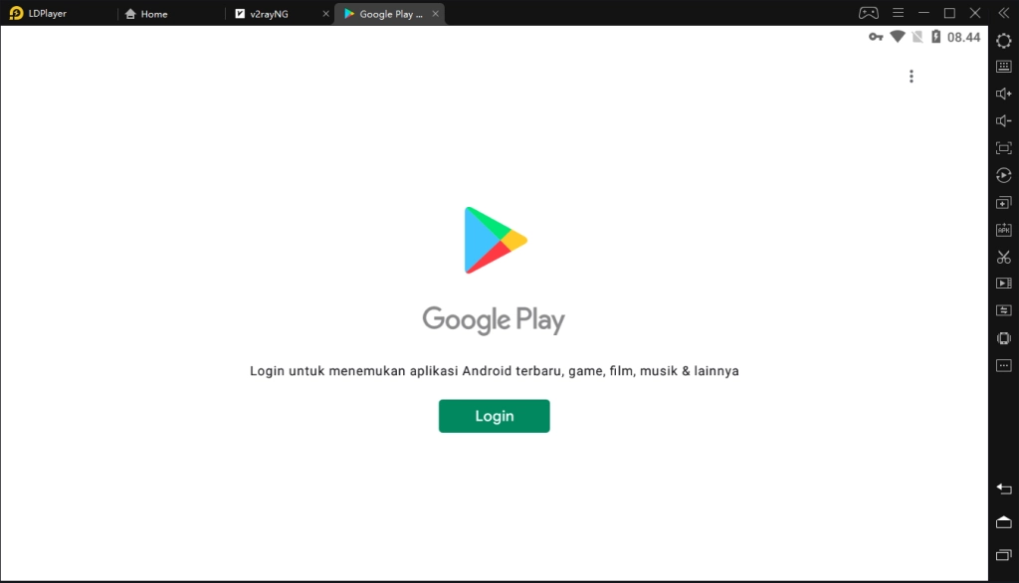Click the no-SIM status icon

[x=917, y=37]
